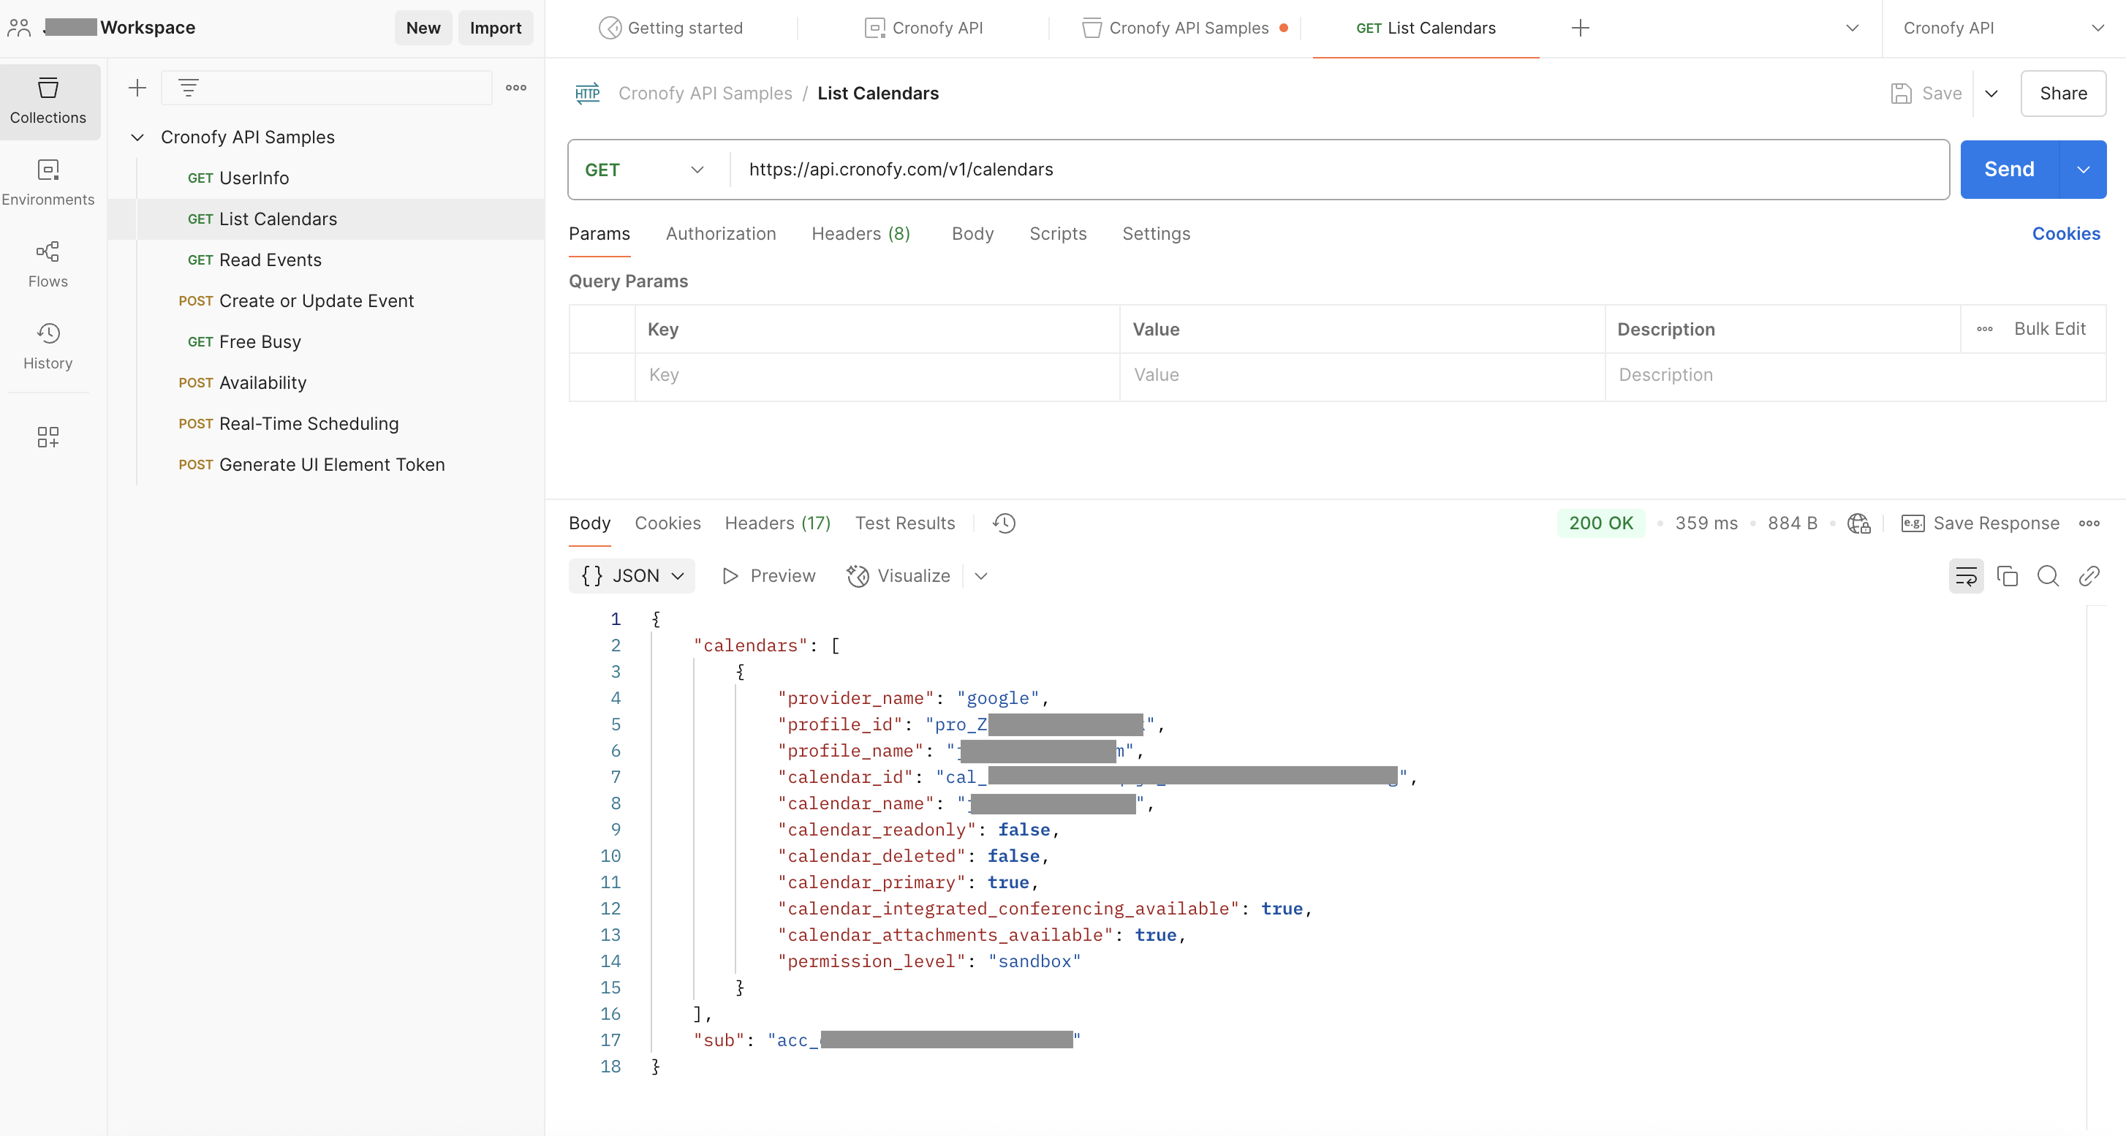The image size is (2126, 1136).
Task: Open the configure sidebar apps grid icon
Action: point(48,436)
